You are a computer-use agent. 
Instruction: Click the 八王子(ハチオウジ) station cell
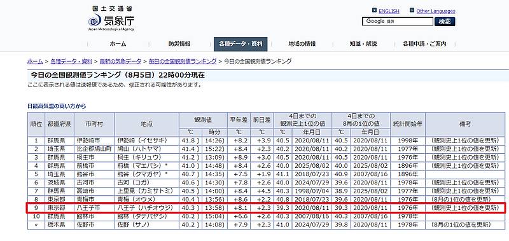pyautogui.click(x=147, y=208)
